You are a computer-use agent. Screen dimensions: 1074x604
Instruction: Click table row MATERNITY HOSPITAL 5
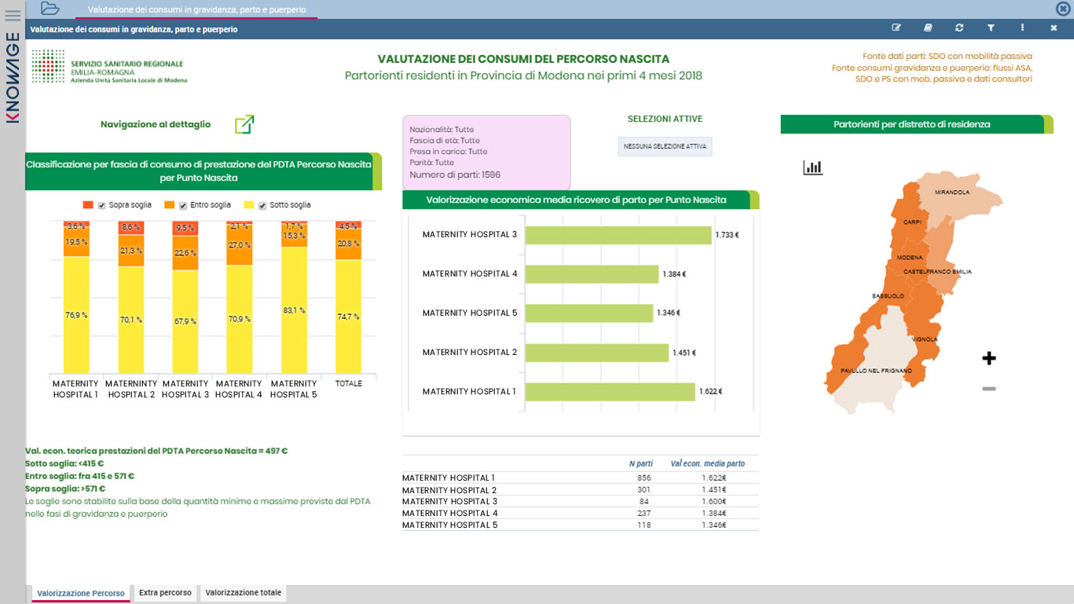tap(580, 525)
